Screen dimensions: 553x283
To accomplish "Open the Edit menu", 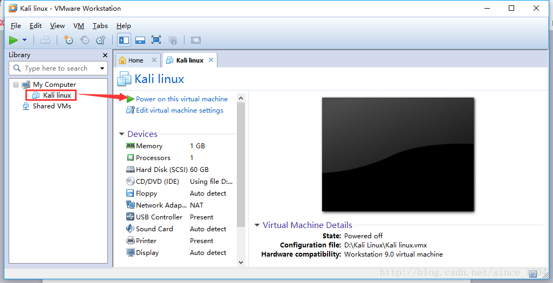I will pos(36,26).
